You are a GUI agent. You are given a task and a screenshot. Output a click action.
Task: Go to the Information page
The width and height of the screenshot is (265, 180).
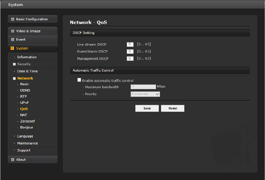pyautogui.click(x=27, y=57)
